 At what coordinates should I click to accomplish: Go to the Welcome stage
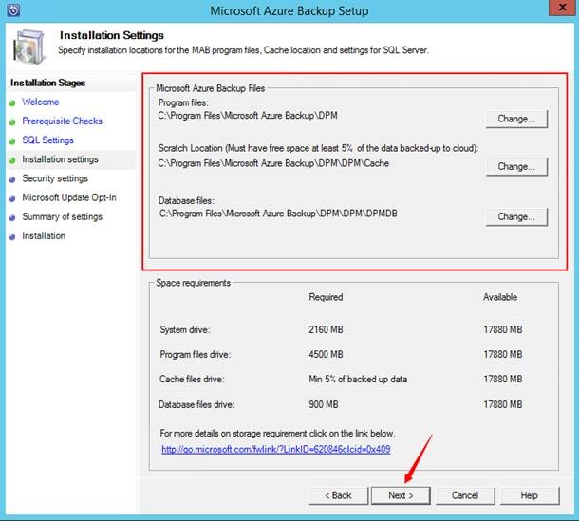[x=40, y=102]
